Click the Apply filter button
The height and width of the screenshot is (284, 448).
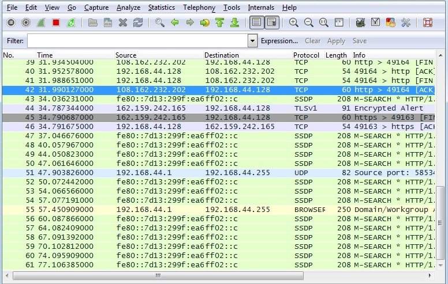(336, 41)
